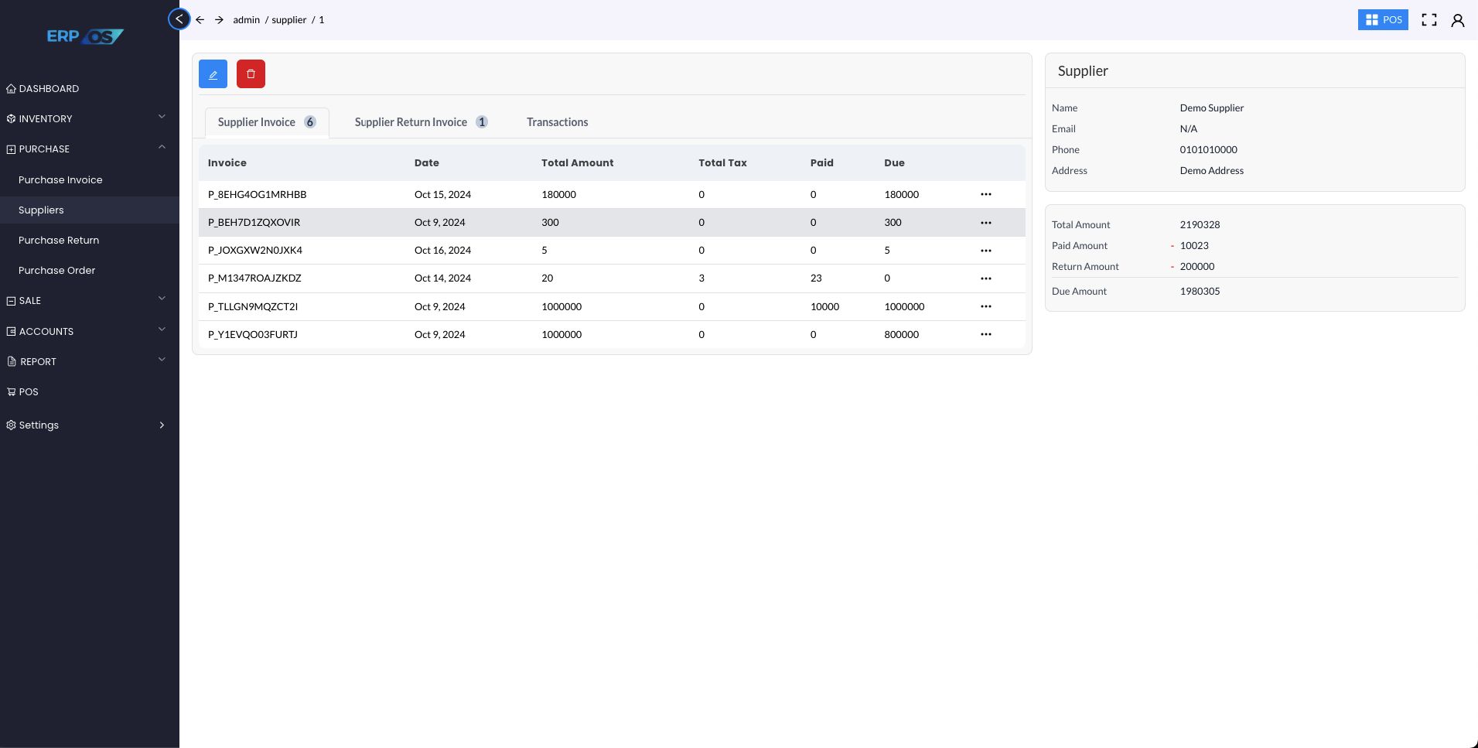
Task: Click paid value 10000
Action: click(824, 306)
